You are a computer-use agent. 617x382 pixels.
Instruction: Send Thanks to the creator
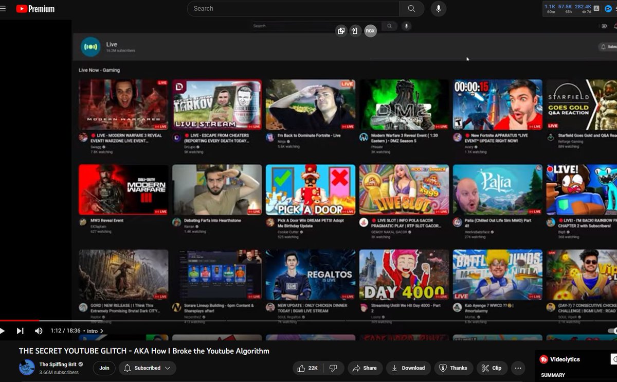tap(453, 368)
